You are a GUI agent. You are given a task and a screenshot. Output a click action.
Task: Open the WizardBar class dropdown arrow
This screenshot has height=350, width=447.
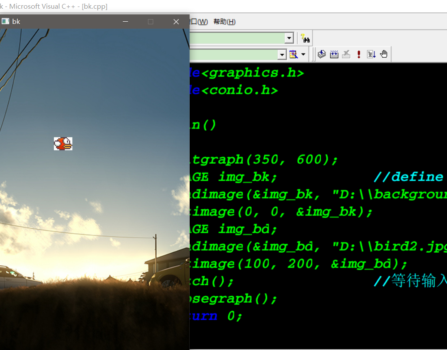[x=289, y=38]
